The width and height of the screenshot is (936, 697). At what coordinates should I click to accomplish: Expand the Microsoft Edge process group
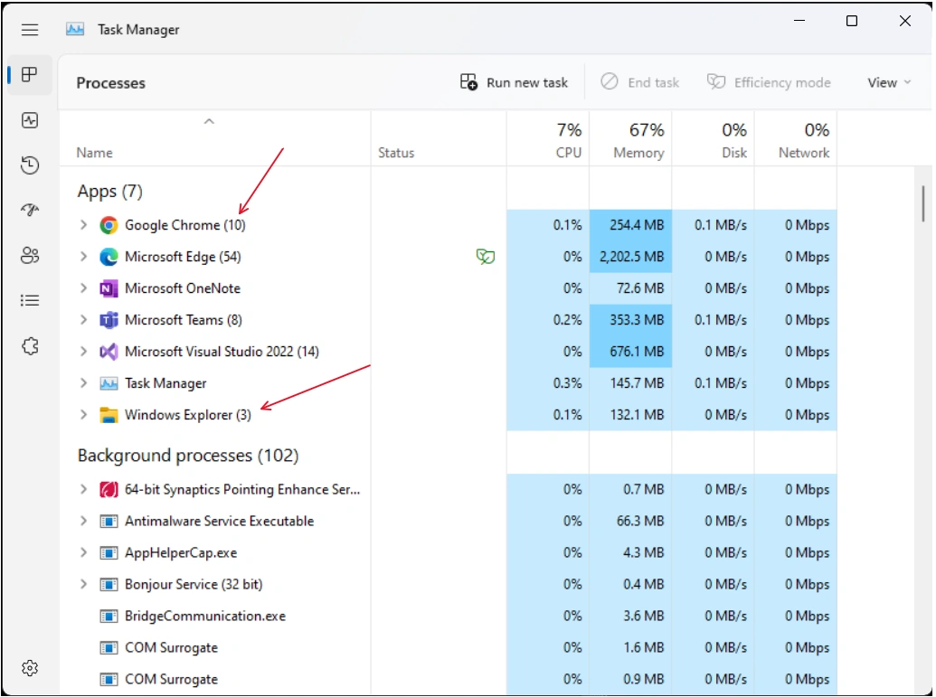tap(83, 257)
